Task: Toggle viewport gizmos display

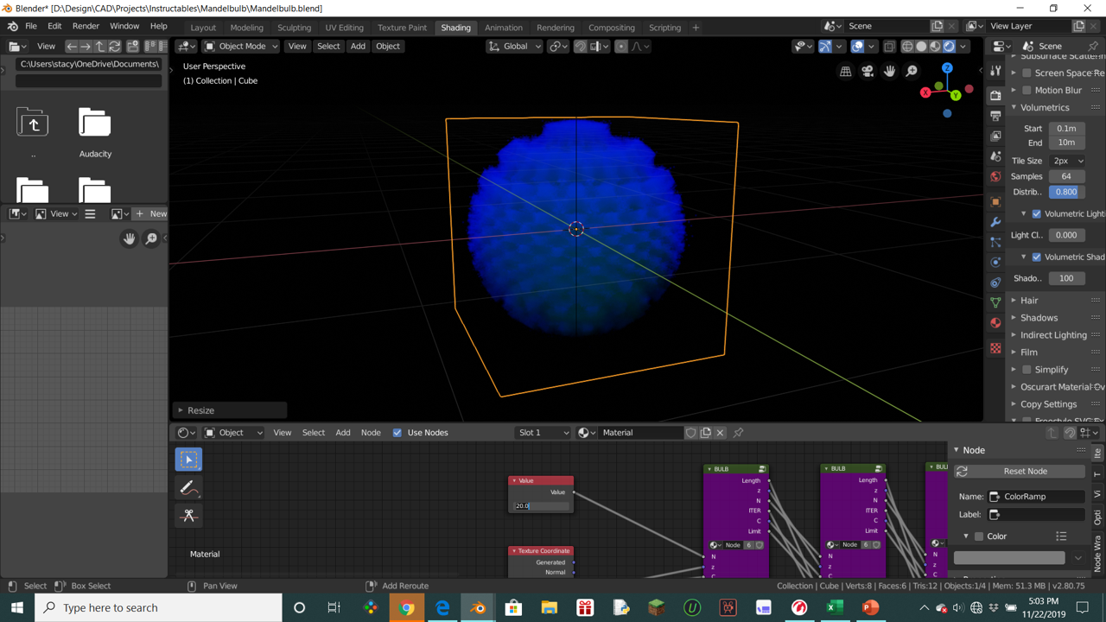Action: click(x=825, y=47)
